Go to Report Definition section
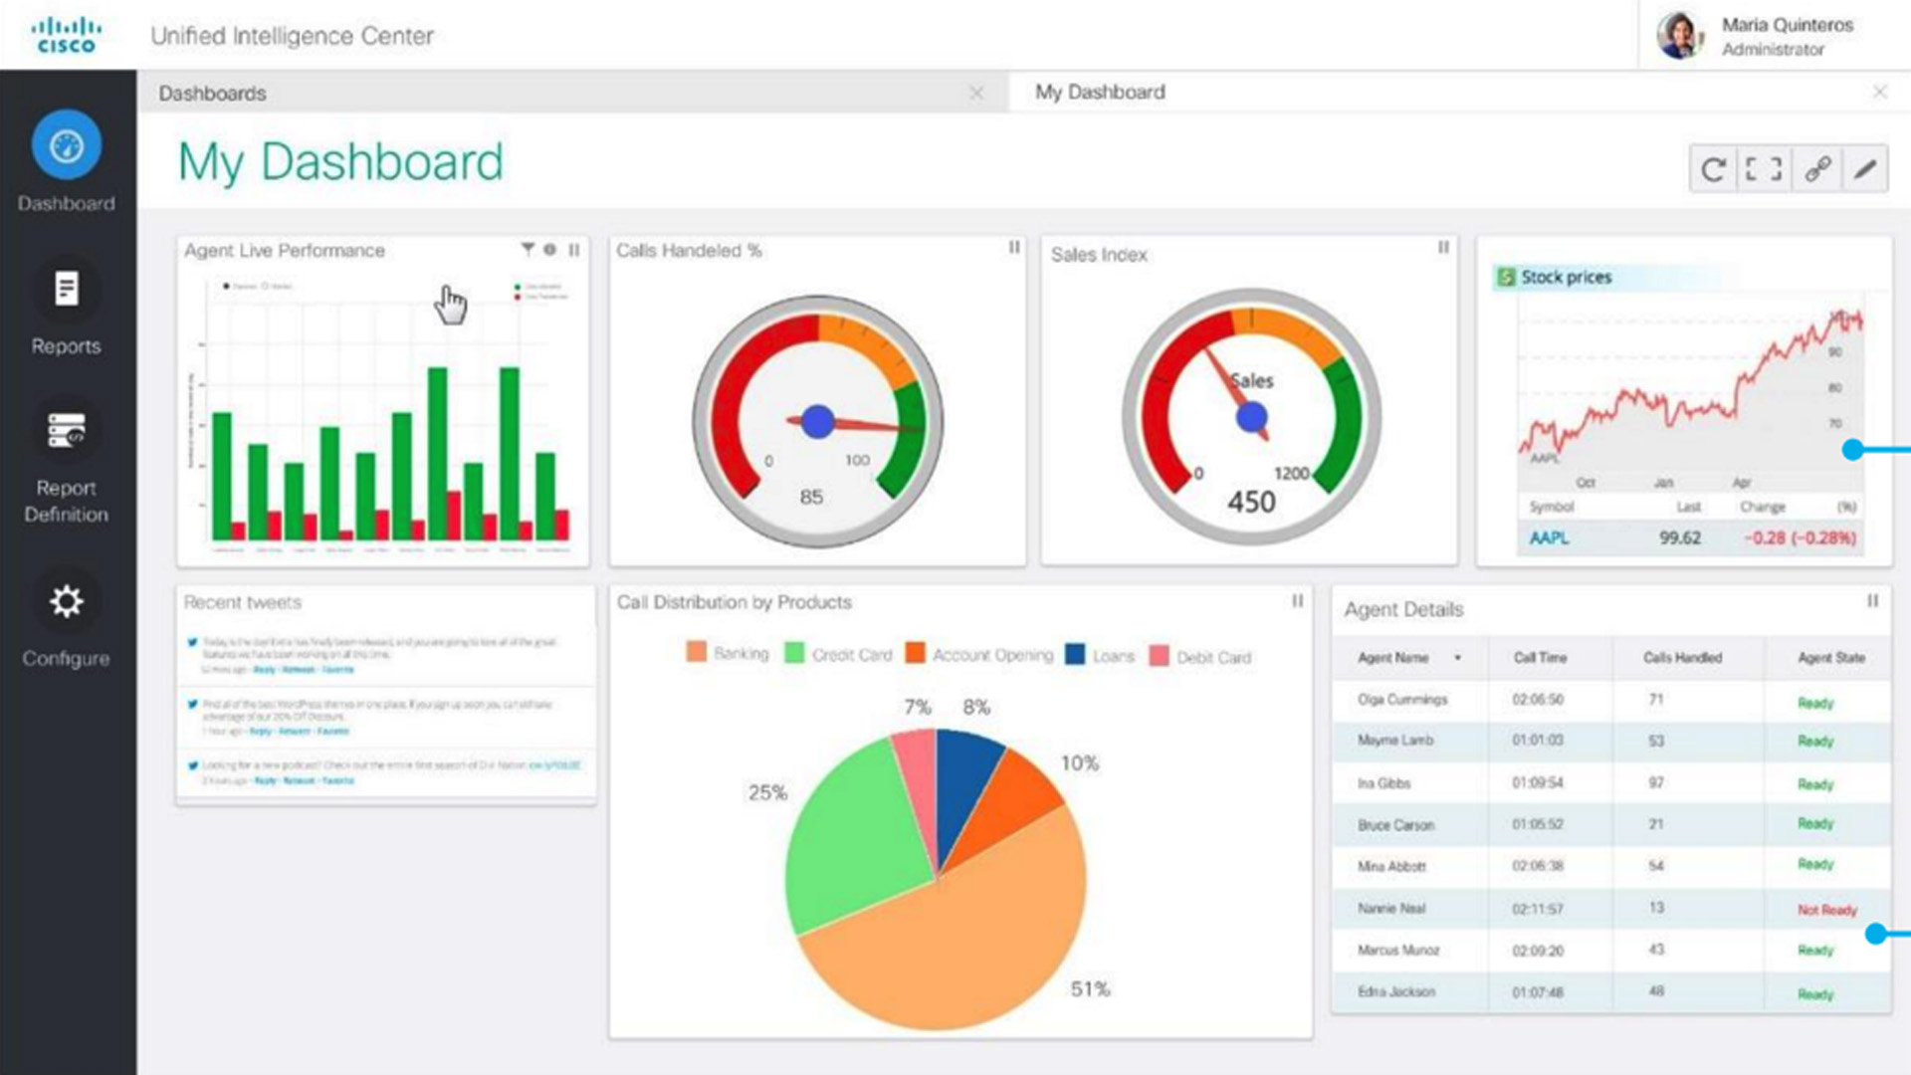Image resolution: width=1911 pixels, height=1075 pixels. [x=66, y=431]
